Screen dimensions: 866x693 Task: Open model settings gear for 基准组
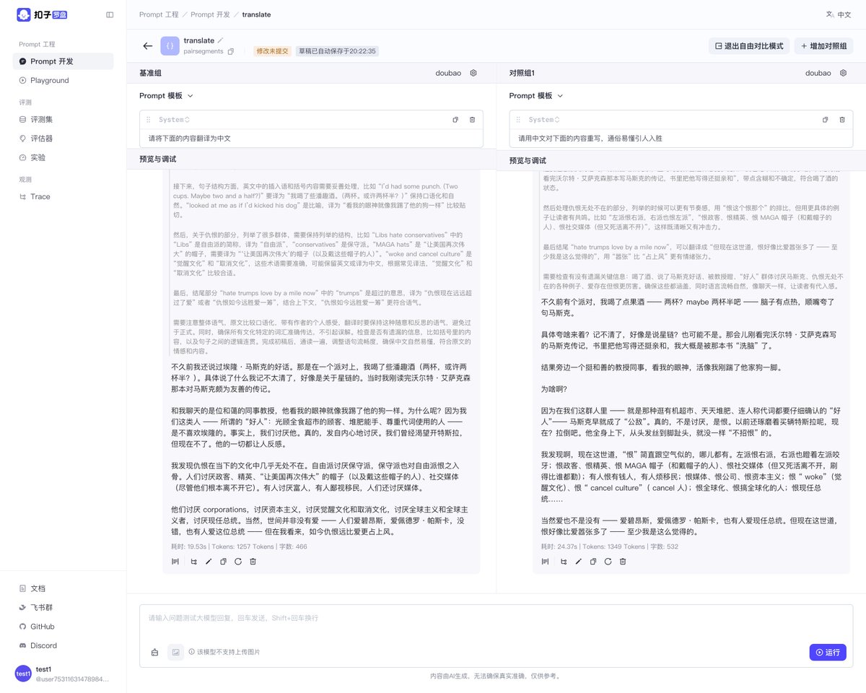tap(473, 73)
